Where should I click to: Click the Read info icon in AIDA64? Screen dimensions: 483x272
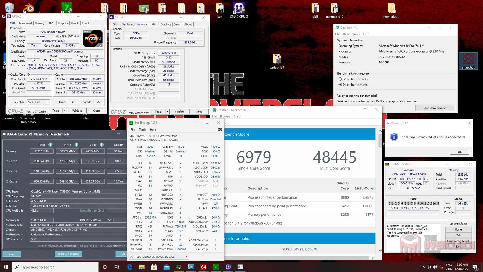pyautogui.click(x=50, y=144)
